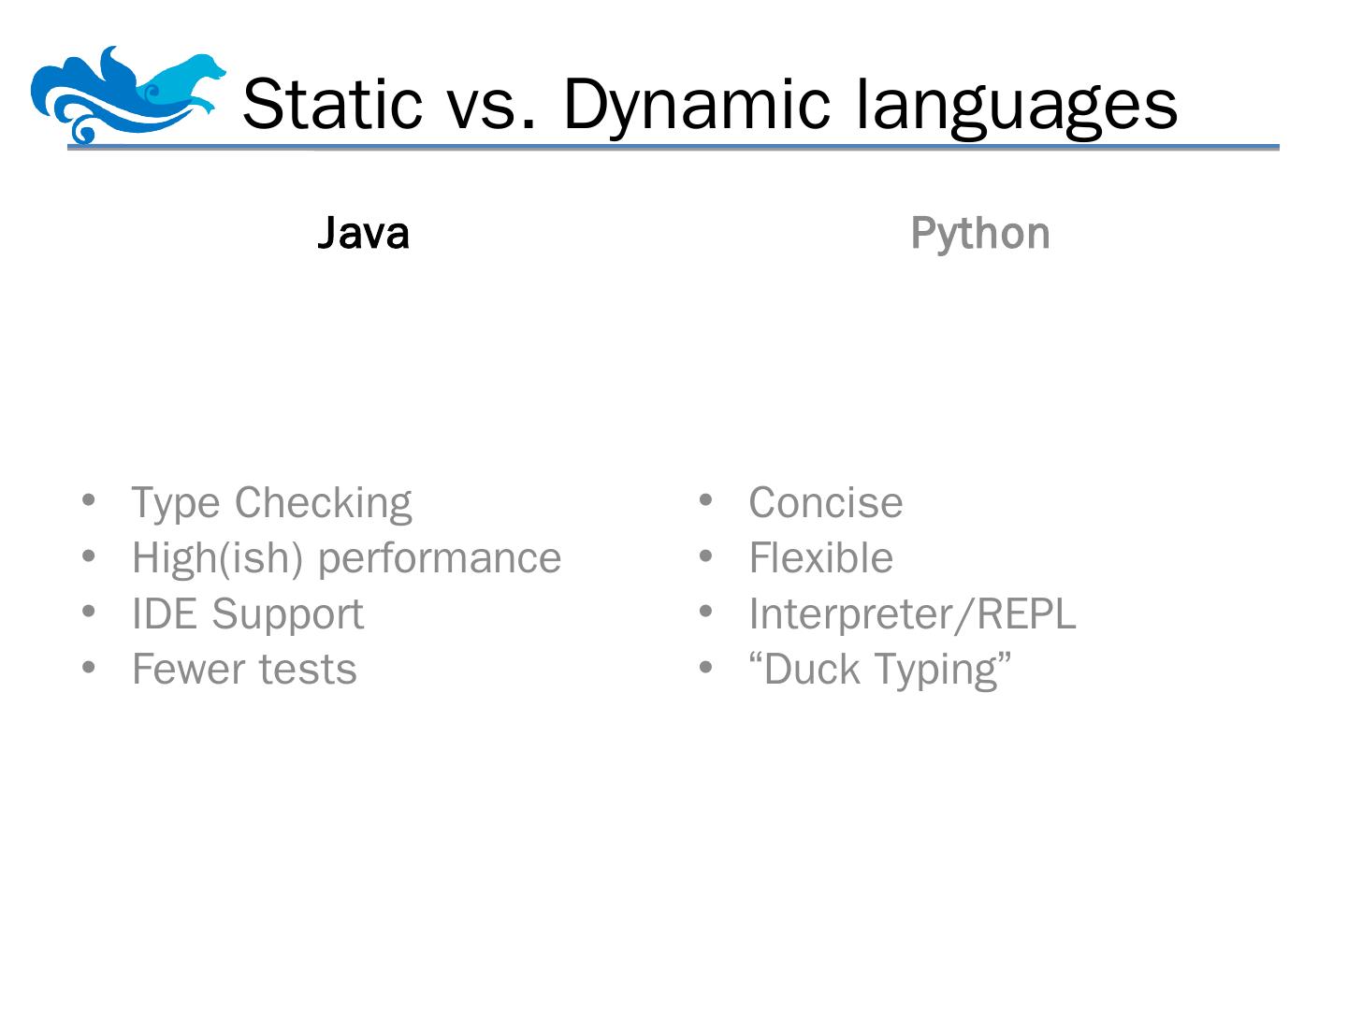
Task: Click the bullet dot before 'Flexible'
Action: coord(706,556)
